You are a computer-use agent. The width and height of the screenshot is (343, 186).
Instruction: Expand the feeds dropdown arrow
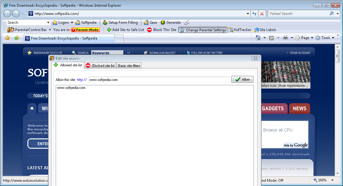(278, 38)
